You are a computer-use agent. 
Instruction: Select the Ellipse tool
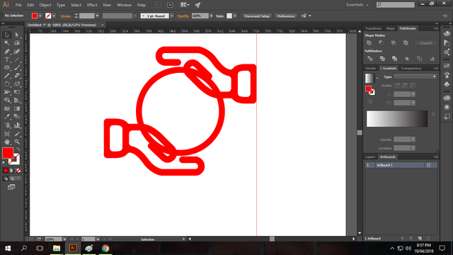click(7, 68)
